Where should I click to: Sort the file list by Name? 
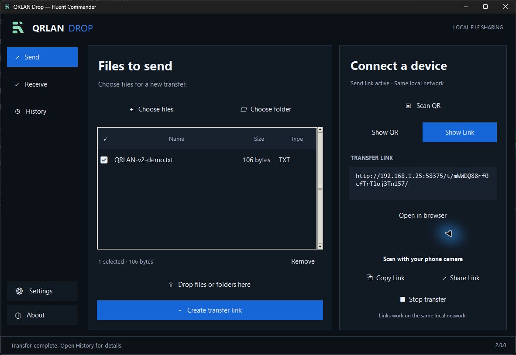(176, 139)
